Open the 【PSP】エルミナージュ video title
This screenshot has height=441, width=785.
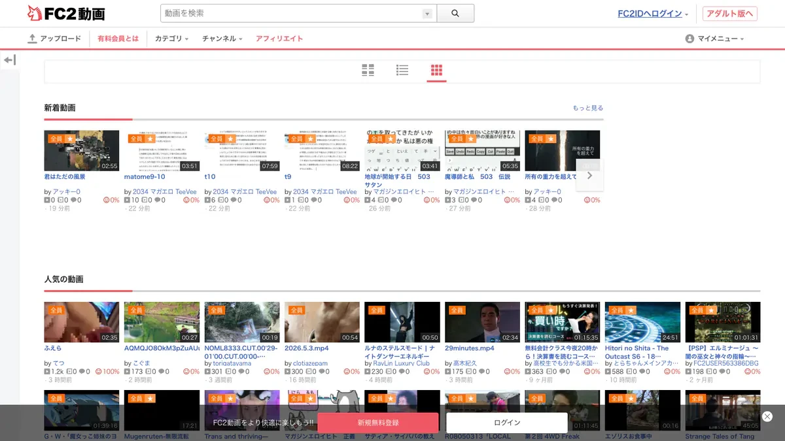tap(723, 353)
